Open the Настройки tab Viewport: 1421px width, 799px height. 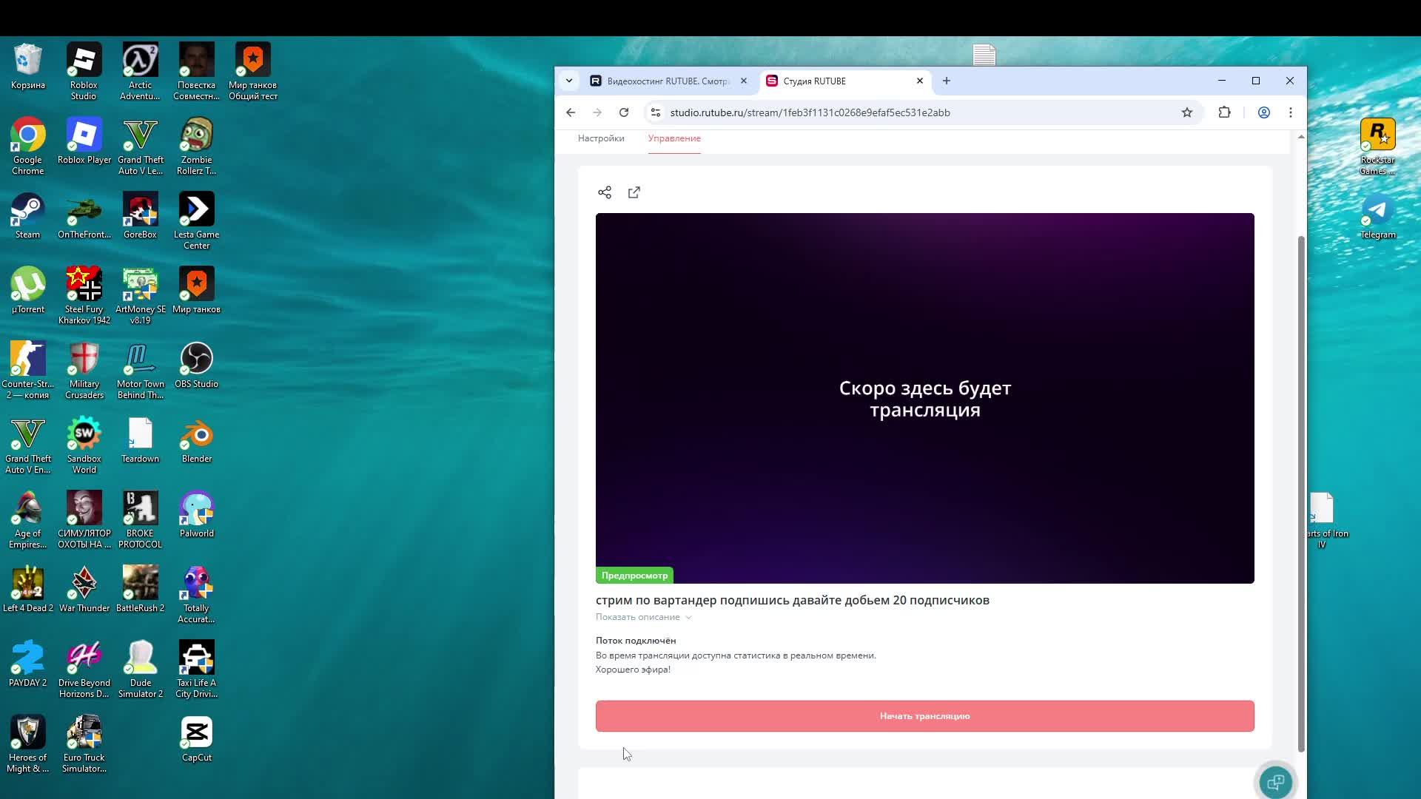click(601, 138)
